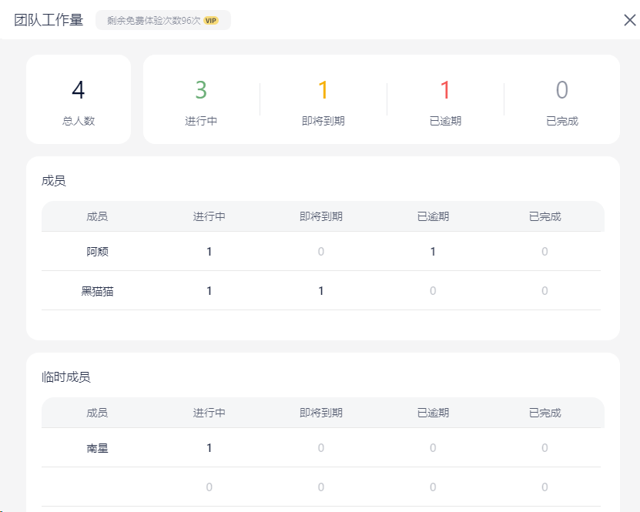Select the 总人数 summary card
Image resolution: width=640 pixels, height=512 pixels.
pyautogui.click(x=79, y=99)
